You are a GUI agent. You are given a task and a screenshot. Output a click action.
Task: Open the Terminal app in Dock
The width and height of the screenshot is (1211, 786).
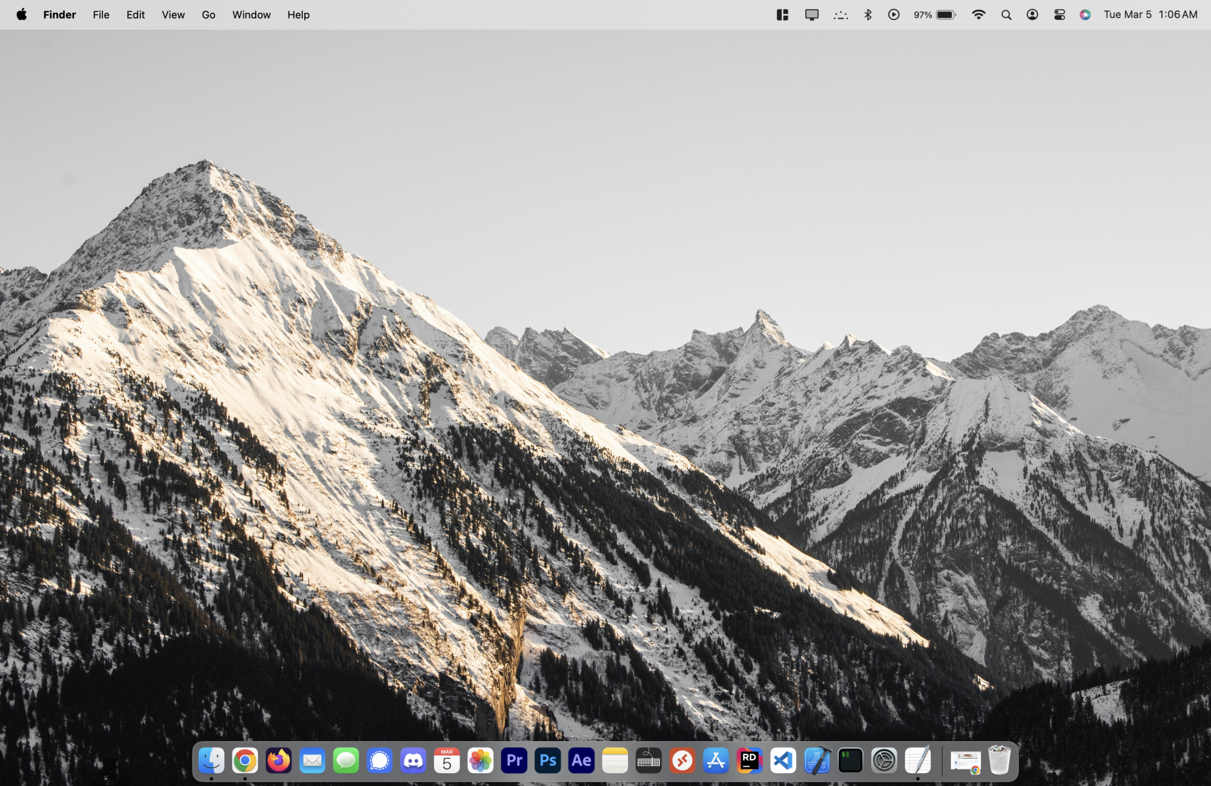click(x=850, y=761)
